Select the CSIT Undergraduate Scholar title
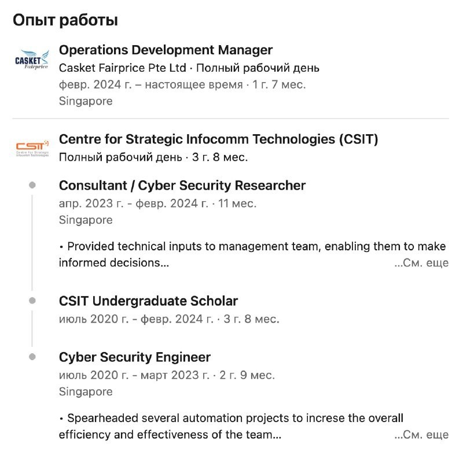463x455 pixels. point(148,301)
